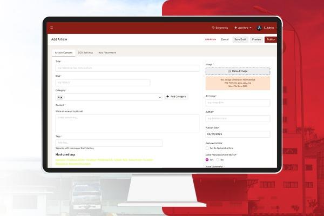
Task: Click the Comments speech bubble icon
Action: [213, 28]
